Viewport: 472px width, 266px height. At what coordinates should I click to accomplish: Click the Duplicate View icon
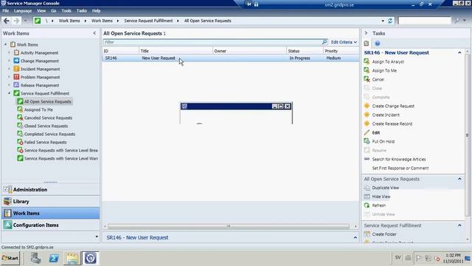click(x=367, y=188)
